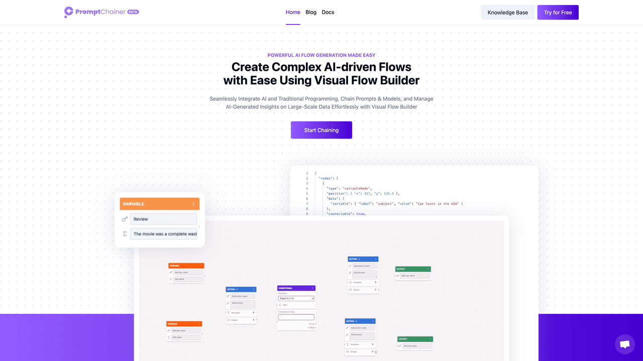Click pencil prompt icon in ACTION left of CONDITIONAL
This screenshot has width=643, height=361.
click(x=228, y=303)
